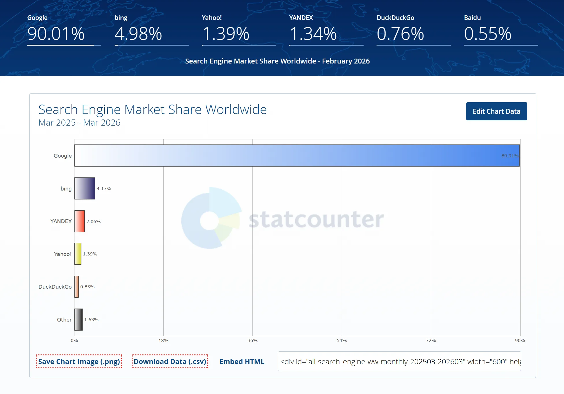Click the red YANDEX bar

pos(79,221)
